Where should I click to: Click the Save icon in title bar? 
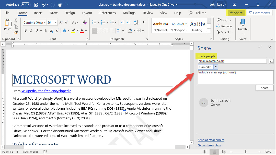click(36, 5)
